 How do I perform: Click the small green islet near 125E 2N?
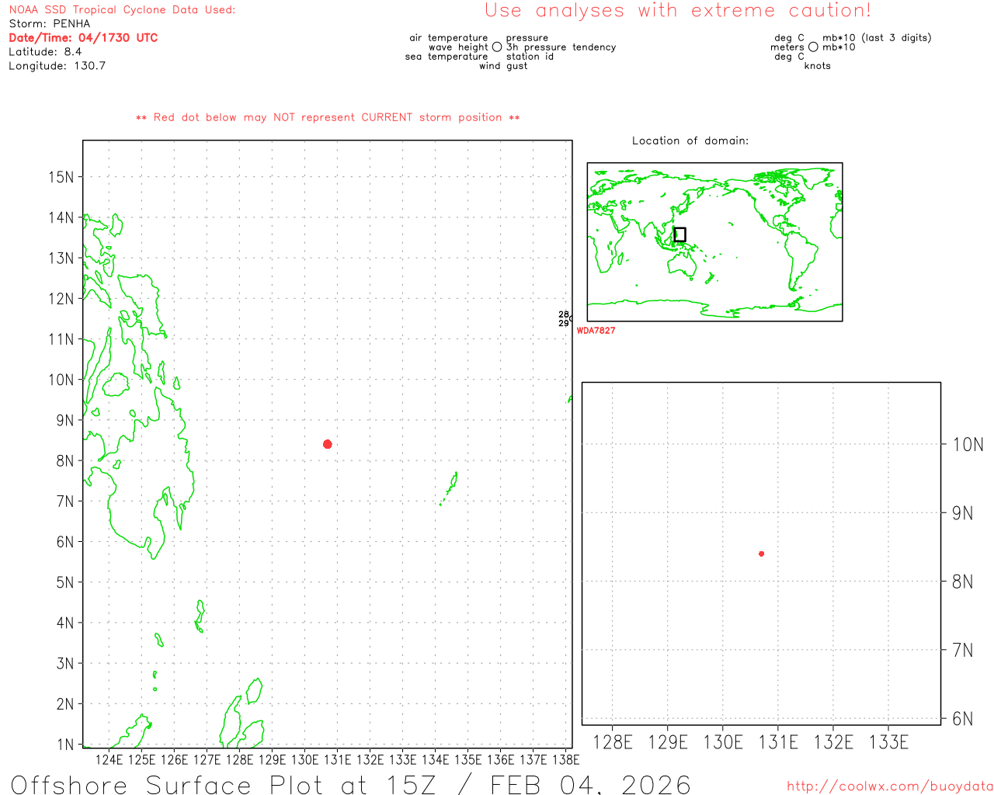[155, 689]
